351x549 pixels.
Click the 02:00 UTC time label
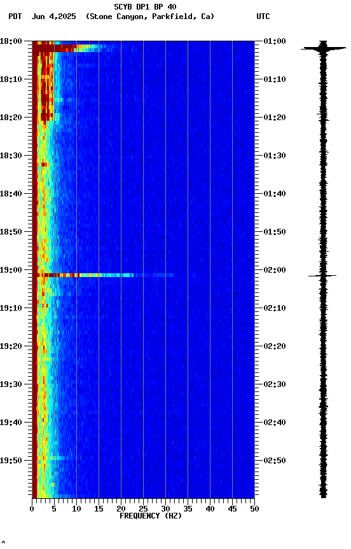[275, 270]
